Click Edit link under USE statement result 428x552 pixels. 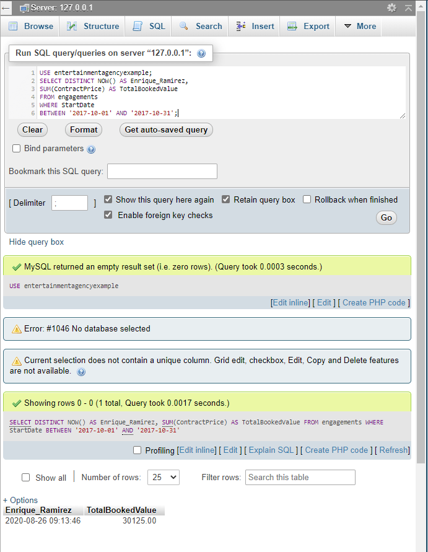click(324, 303)
